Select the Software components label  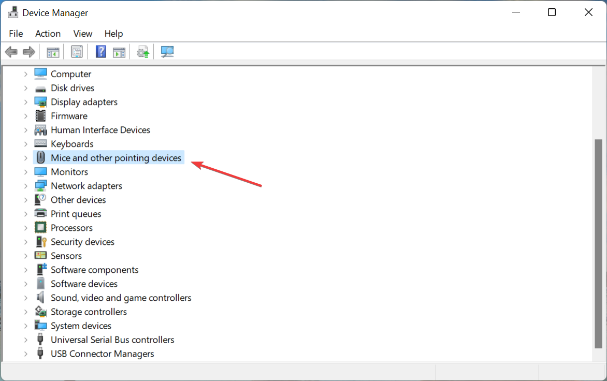(x=94, y=270)
